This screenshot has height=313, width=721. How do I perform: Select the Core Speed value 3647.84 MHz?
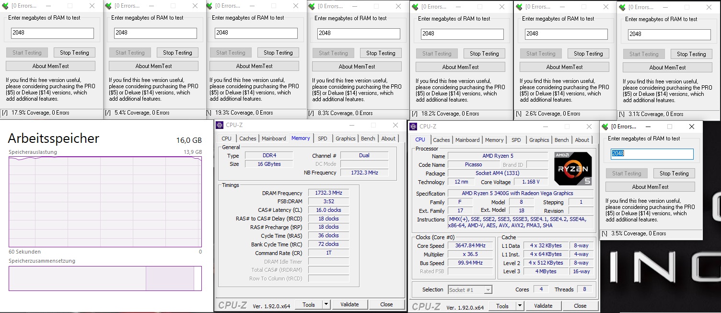point(470,245)
